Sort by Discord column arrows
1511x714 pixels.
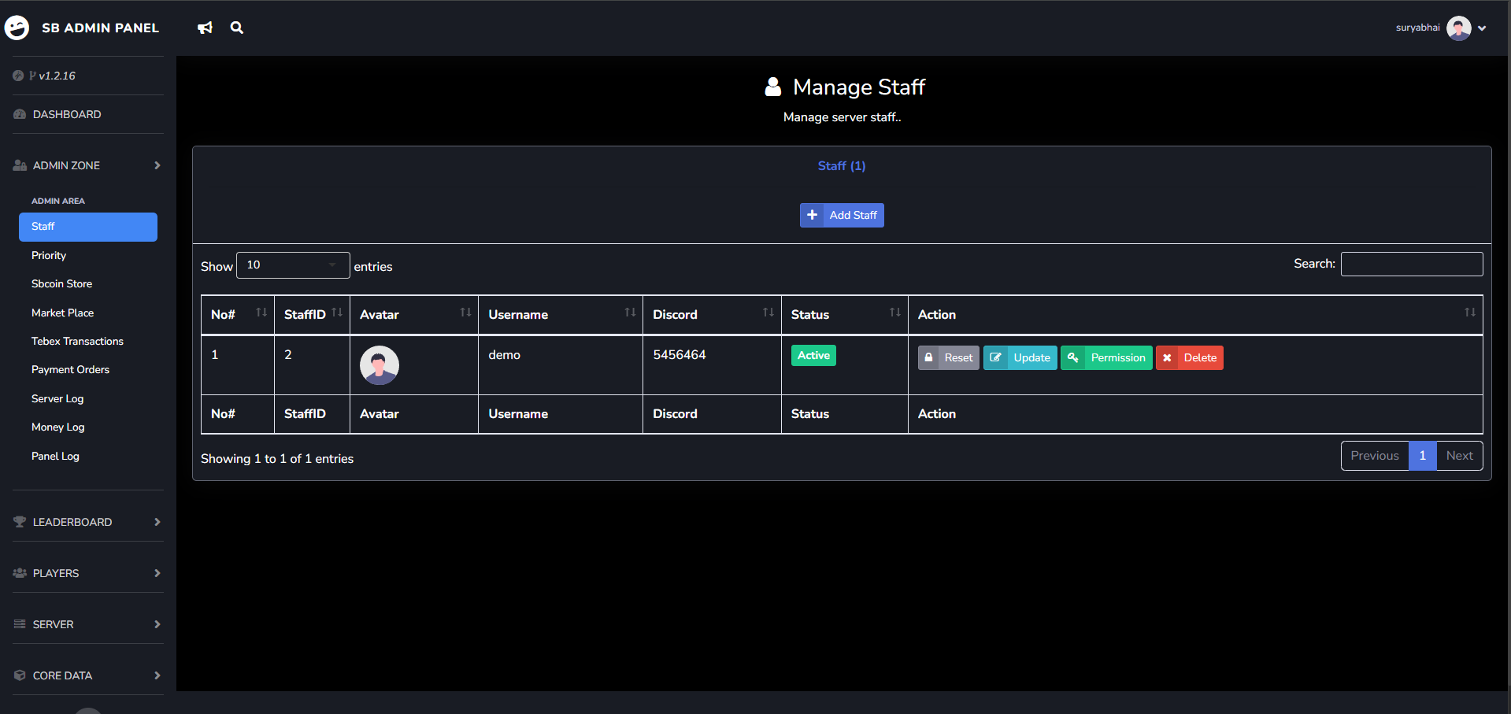coord(768,313)
